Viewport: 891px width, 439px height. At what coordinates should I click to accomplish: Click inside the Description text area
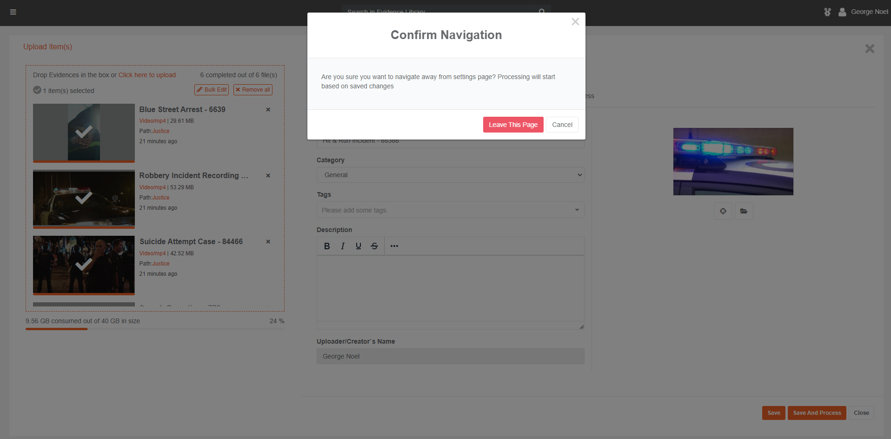450,288
